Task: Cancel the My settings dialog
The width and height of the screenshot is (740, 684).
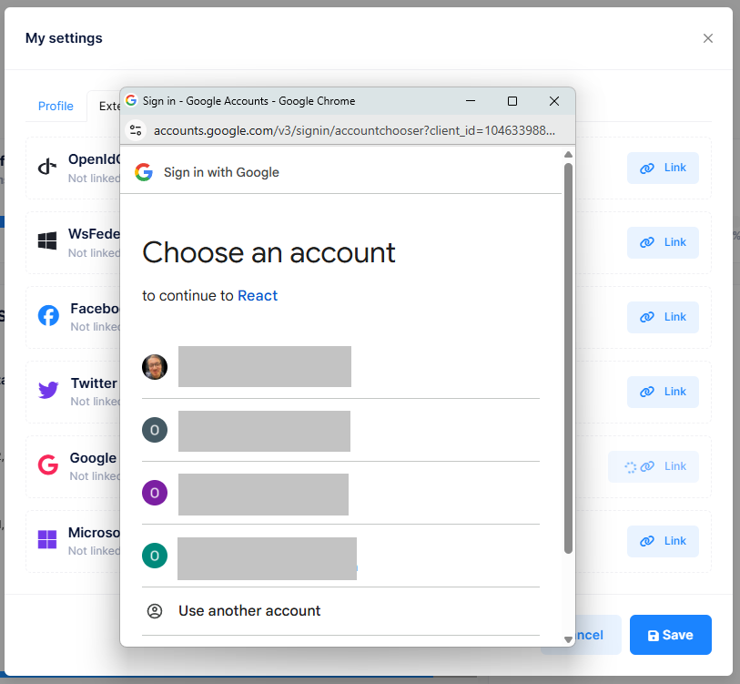Action: click(597, 635)
